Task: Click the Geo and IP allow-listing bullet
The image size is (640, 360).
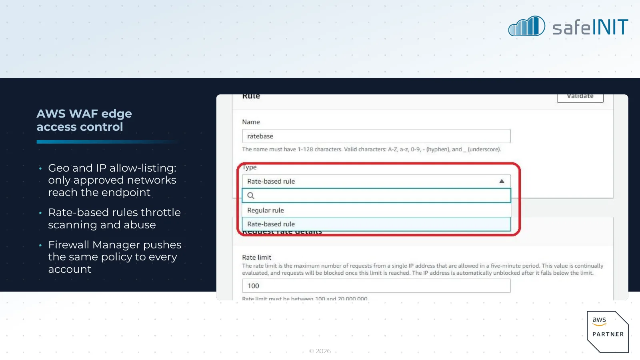Action: [112, 180]
